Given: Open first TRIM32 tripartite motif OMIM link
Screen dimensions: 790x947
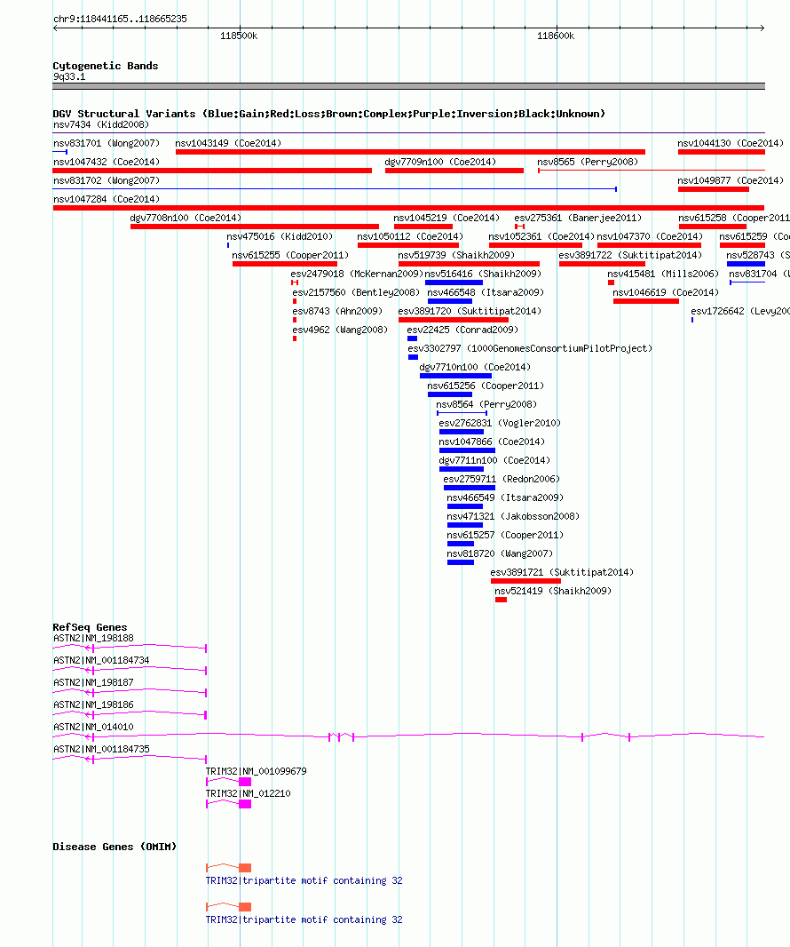Looking at the screenshot, I should [304, 881].
